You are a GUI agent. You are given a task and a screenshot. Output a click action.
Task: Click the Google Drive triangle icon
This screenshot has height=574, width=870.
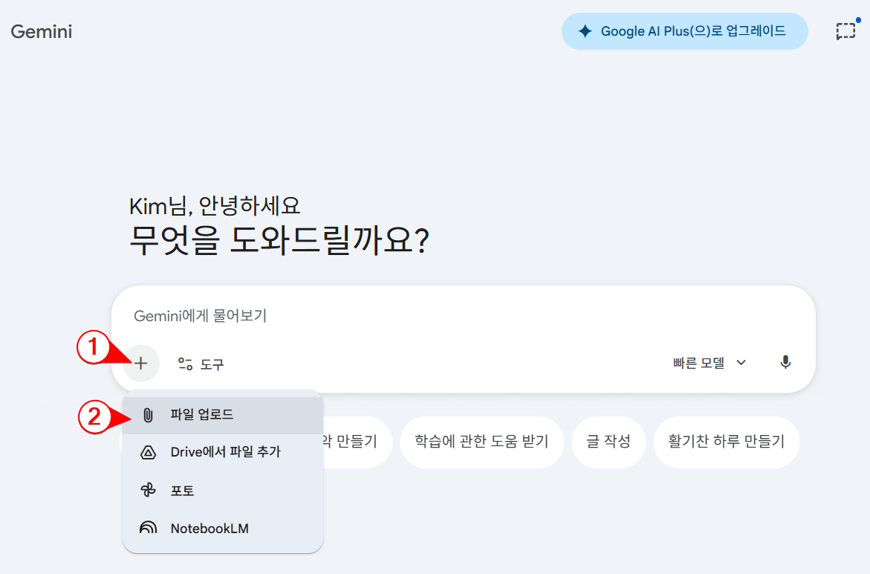[148, 452]
